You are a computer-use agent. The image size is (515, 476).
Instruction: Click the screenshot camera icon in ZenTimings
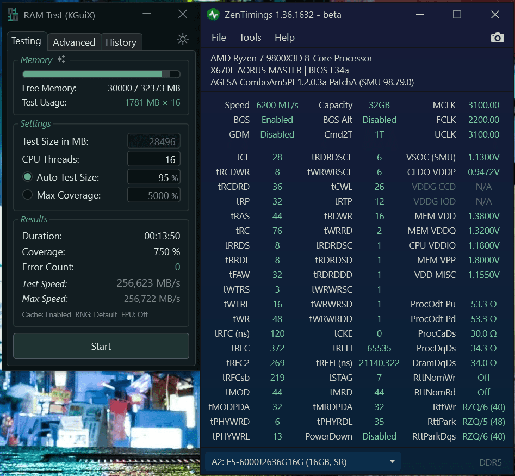pos(497,38)
